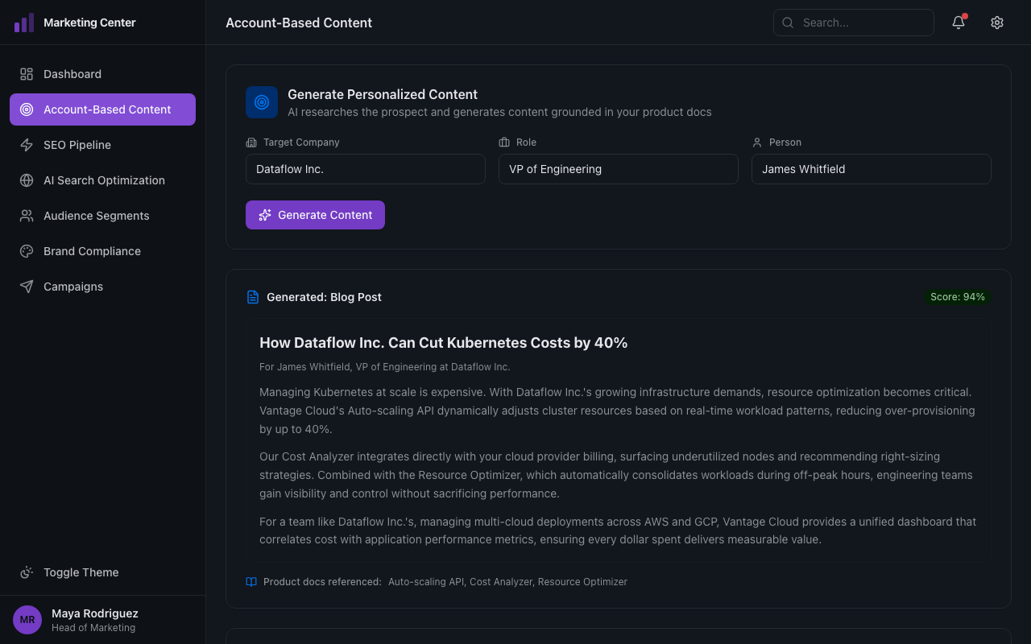
Task: Click the Campaigns send icon
Action: pos(27,287)
